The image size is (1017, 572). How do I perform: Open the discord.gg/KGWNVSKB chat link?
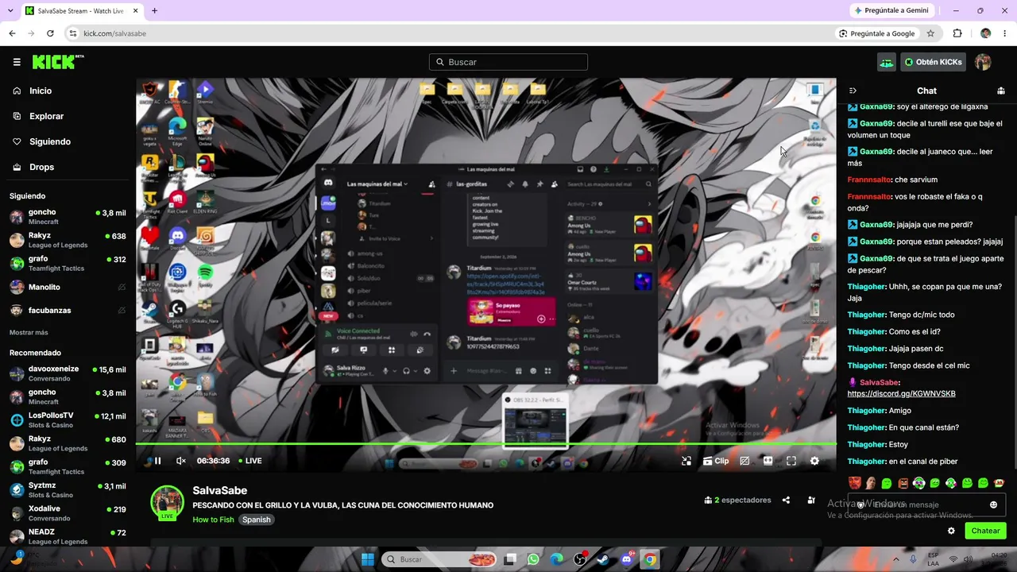(x=901, y=394)
